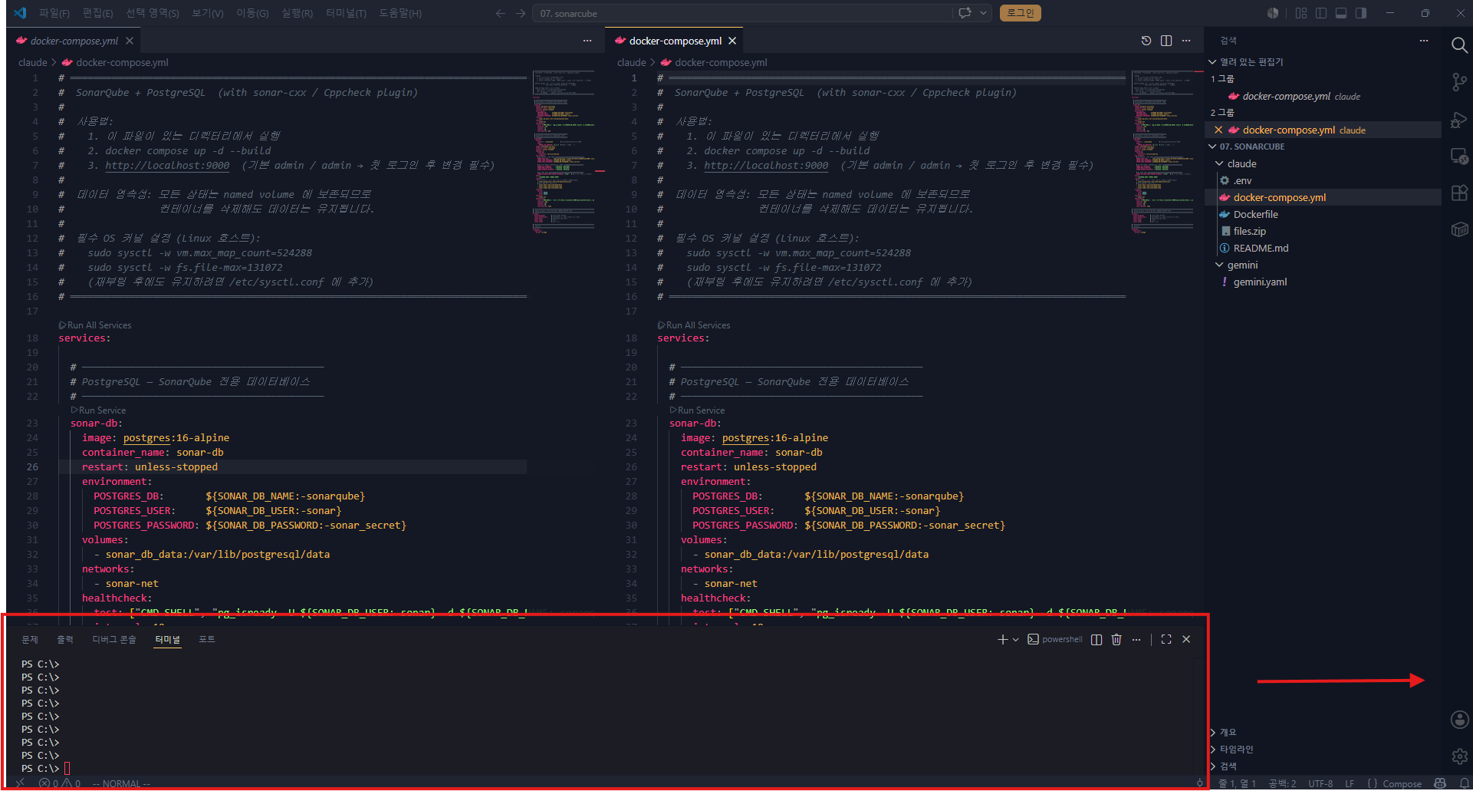Open sidebar views and more actions menu

point(1424,41)
